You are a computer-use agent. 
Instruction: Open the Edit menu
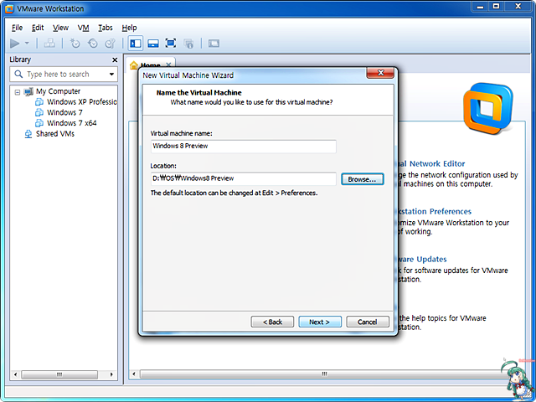38,28
